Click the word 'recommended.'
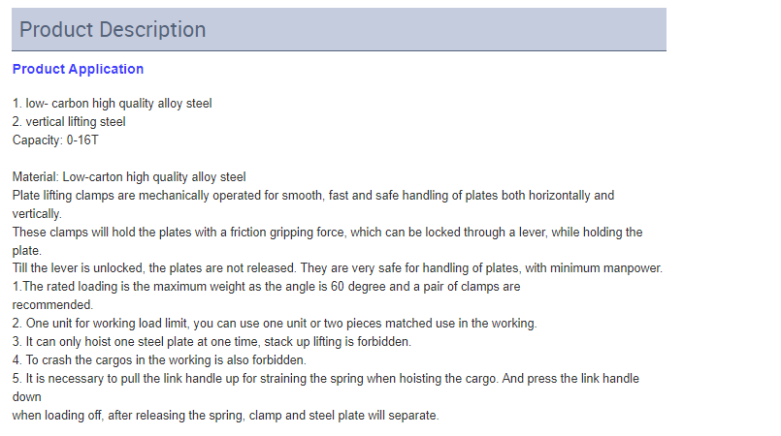 [52, 305]
